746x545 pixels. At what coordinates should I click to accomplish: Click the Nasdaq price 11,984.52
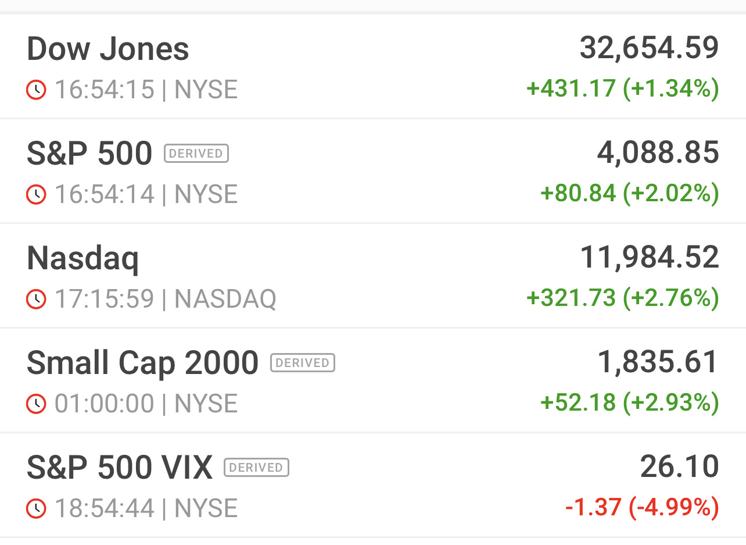[649, 257]
